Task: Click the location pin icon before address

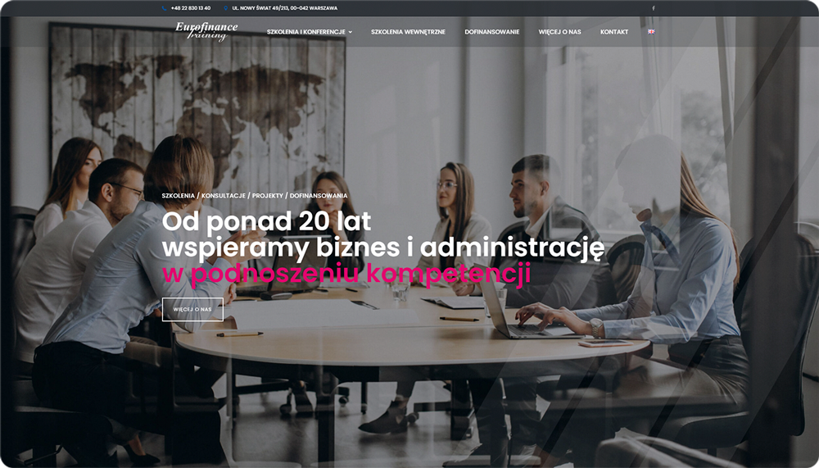Action: click(x=226, y=8)
